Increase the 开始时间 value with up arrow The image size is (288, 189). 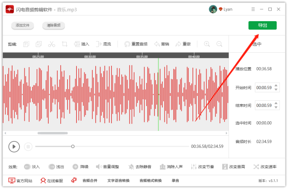coord(276,86)
